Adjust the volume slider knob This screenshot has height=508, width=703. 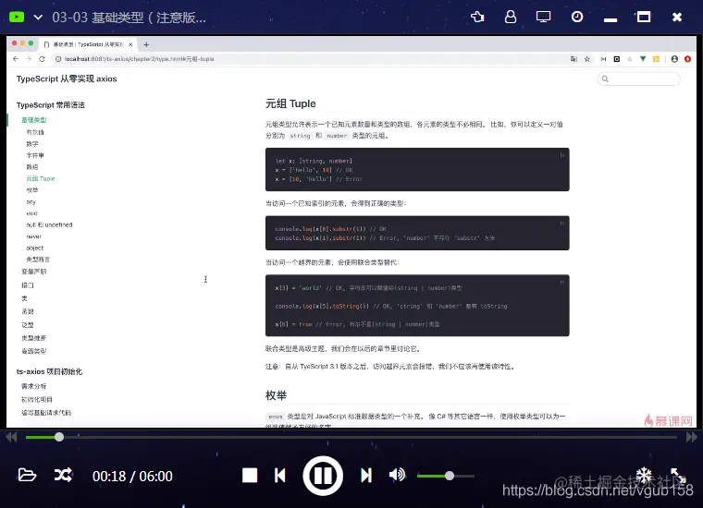450,476
